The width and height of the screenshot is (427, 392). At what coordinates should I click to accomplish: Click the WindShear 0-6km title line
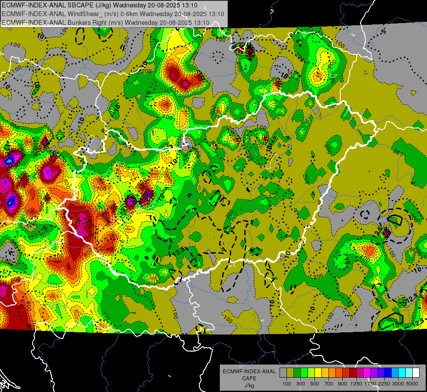(113, 14)
